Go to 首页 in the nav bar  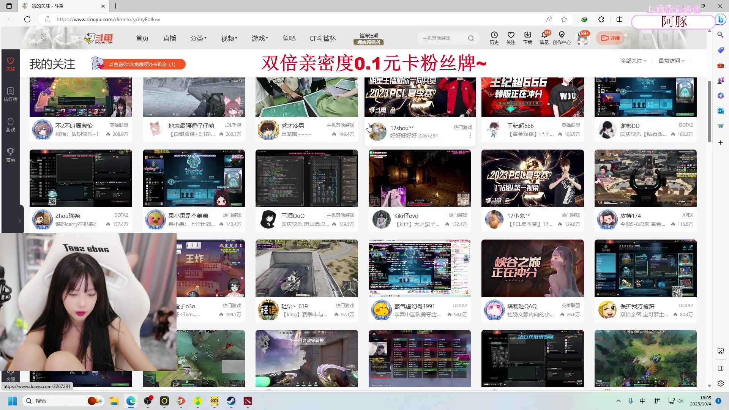pos(142,38)
